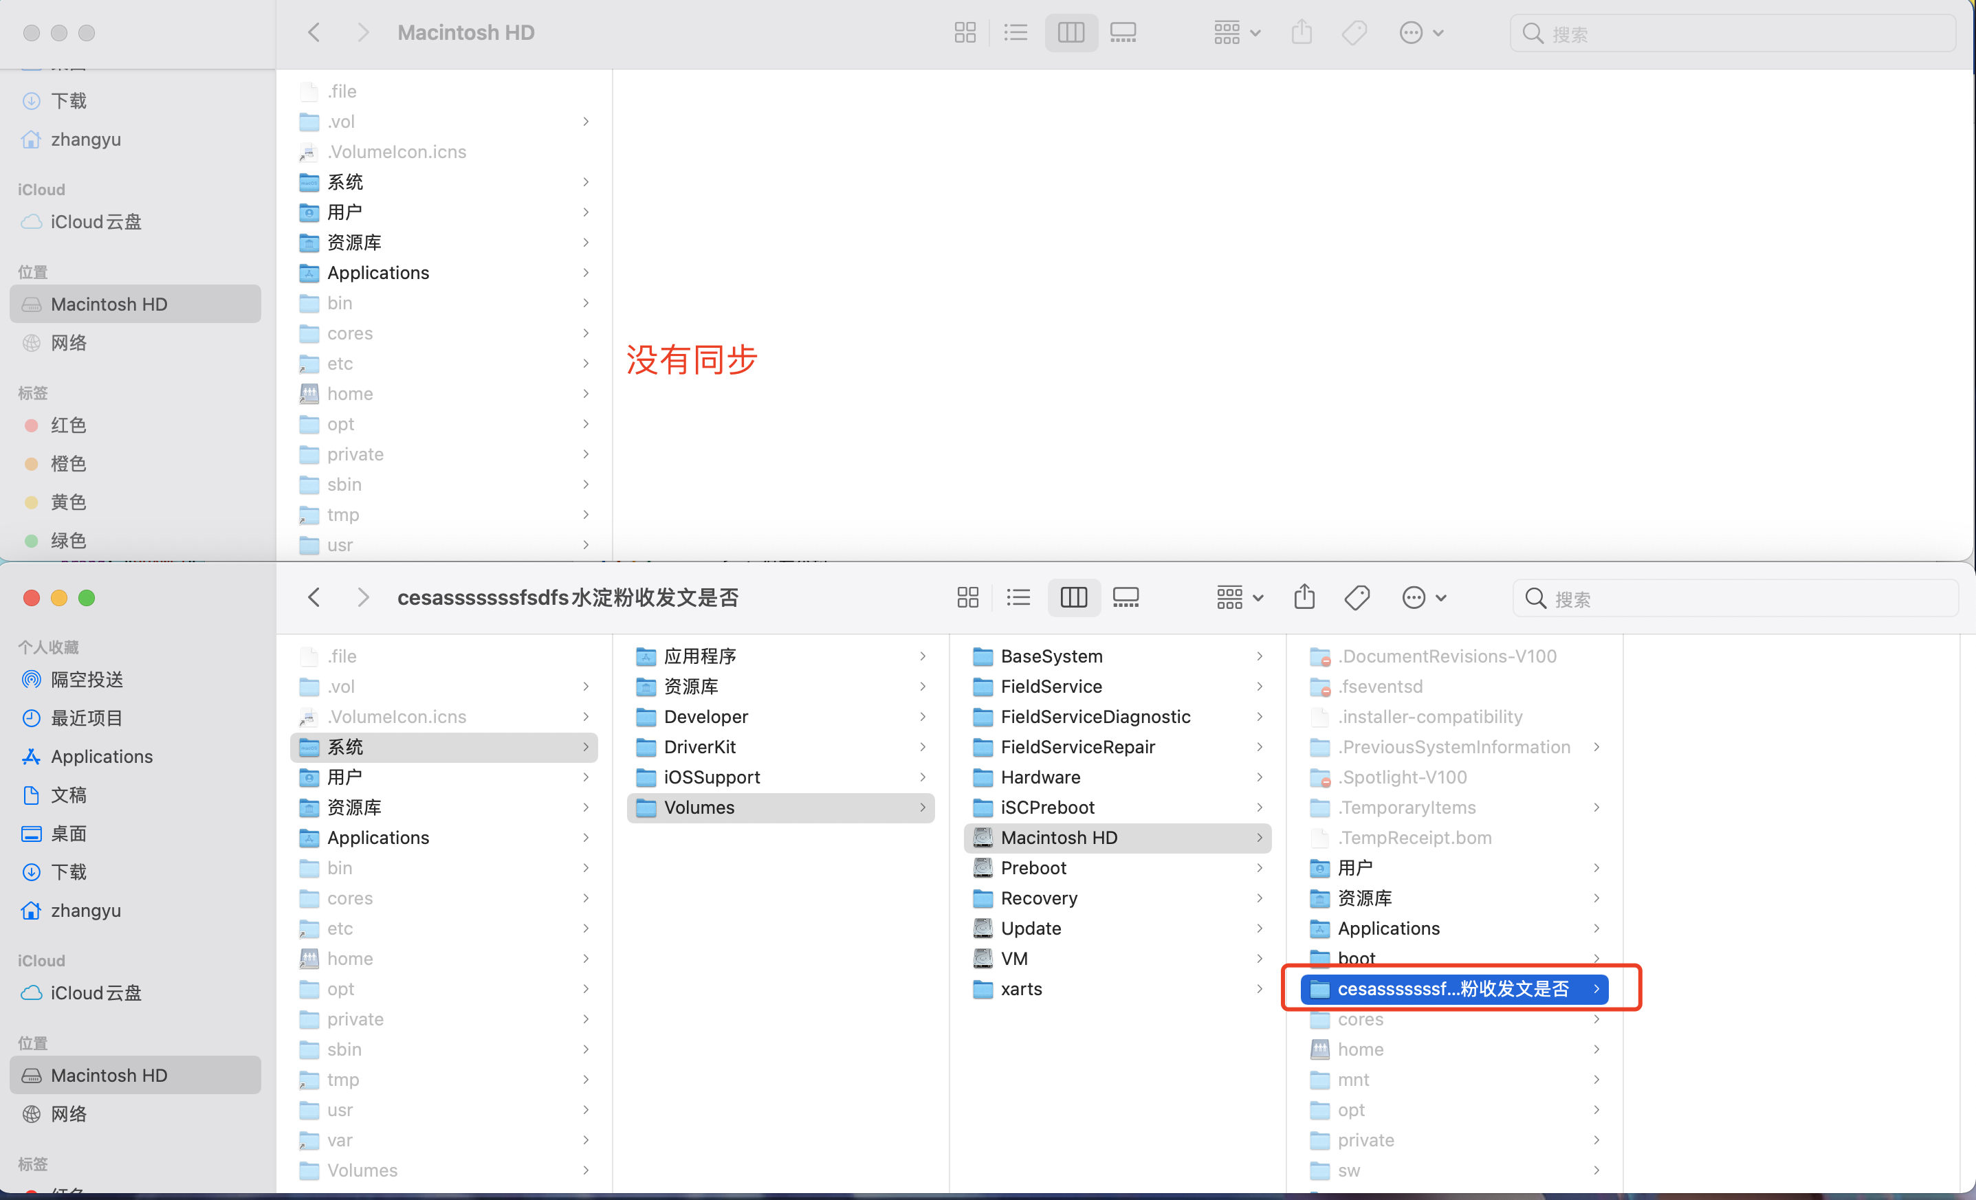The image size is (1976, 1200).
Task: Expand the Volumes folder chevron
Action: pos(922,807)
